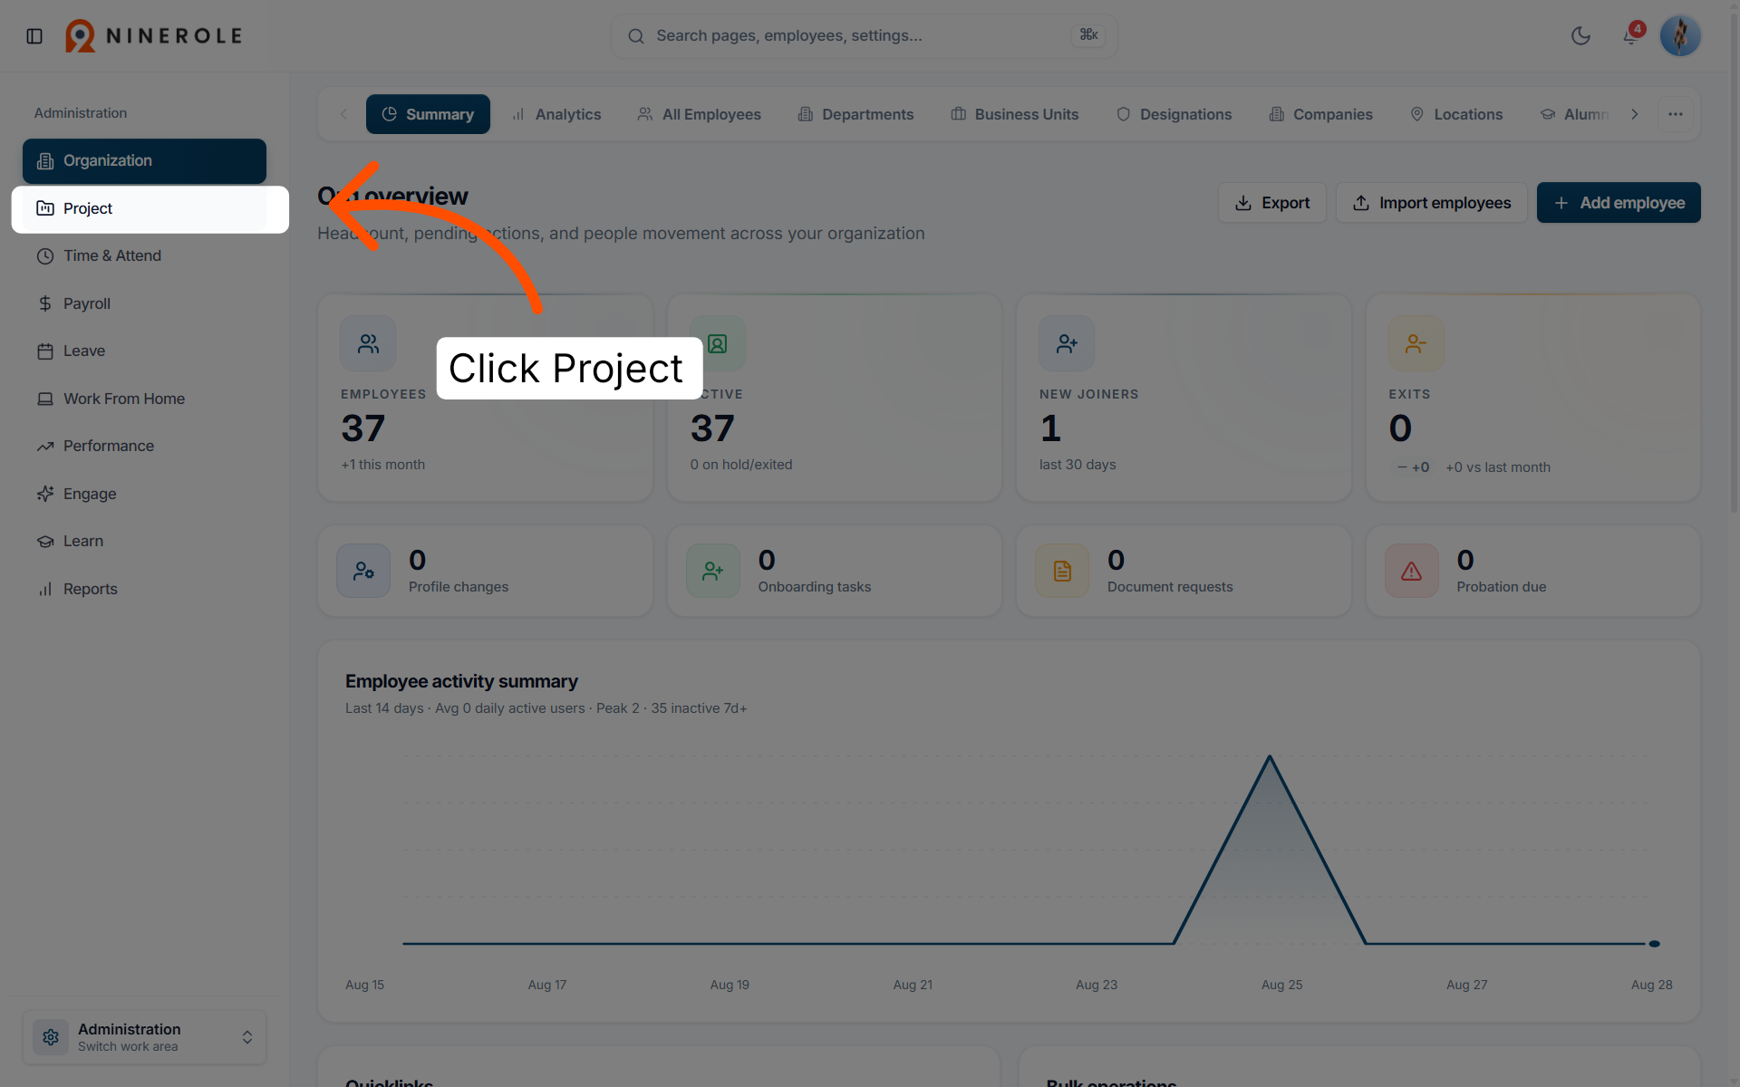Image resolution: width=1740 pixels, height=1087 pixels.
Task: Click the gear icon in work area switcher
Action: pyautogui.click(x=51, y=1037)
